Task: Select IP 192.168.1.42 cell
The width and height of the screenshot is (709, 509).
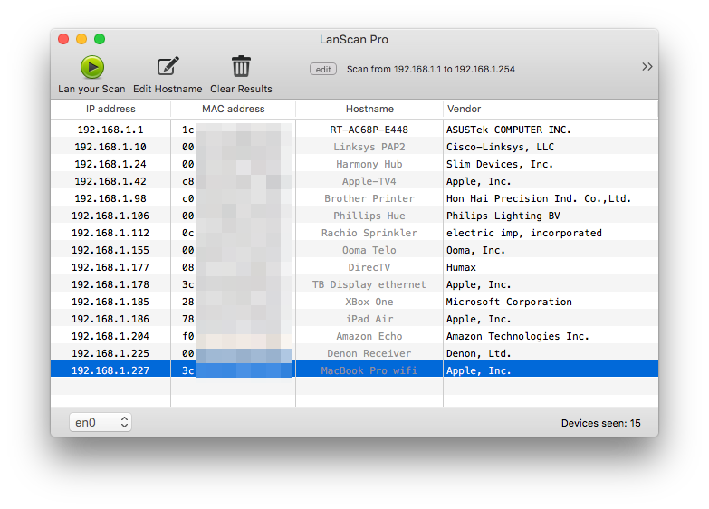Action: pyautogui.click(x=110, y=181)
